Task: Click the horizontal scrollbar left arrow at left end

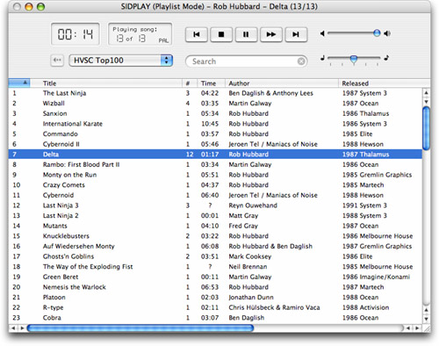Action: (13, 328)
